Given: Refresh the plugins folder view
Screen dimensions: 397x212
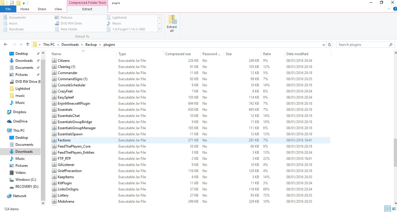Looking at the screenshot, I should click(x=330, y=45).
